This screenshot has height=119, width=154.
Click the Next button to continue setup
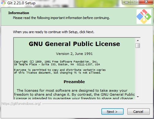click(112, 112)
